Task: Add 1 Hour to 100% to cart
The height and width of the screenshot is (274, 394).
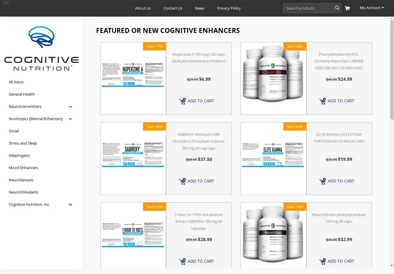Action: (201, 261)
